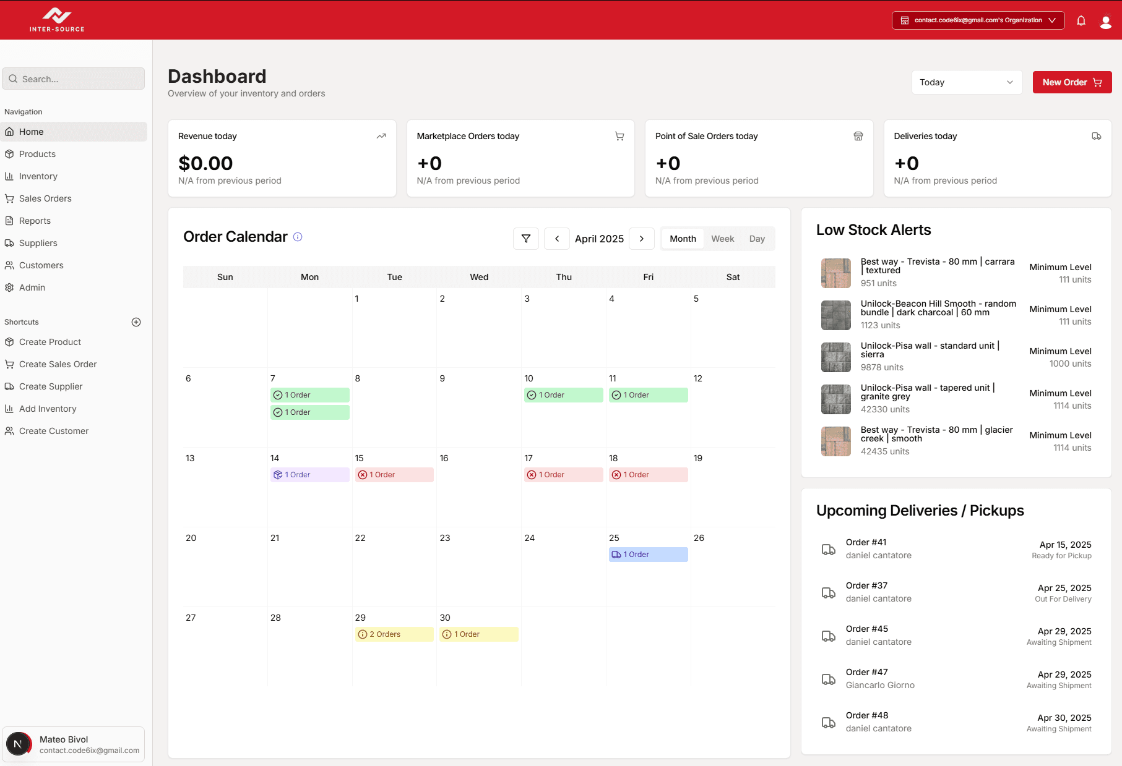Image resolution: width=1122 pixels, height=766 pixels.
Task: Click the Inter-Source logo
Action: (56, 19)
